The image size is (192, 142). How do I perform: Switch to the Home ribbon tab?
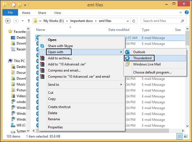(x=26, y=13)
